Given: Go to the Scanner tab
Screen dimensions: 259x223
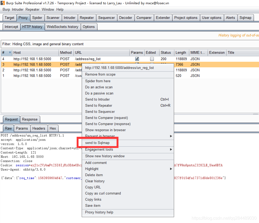Looking at the screenshot, I should 53,18.
